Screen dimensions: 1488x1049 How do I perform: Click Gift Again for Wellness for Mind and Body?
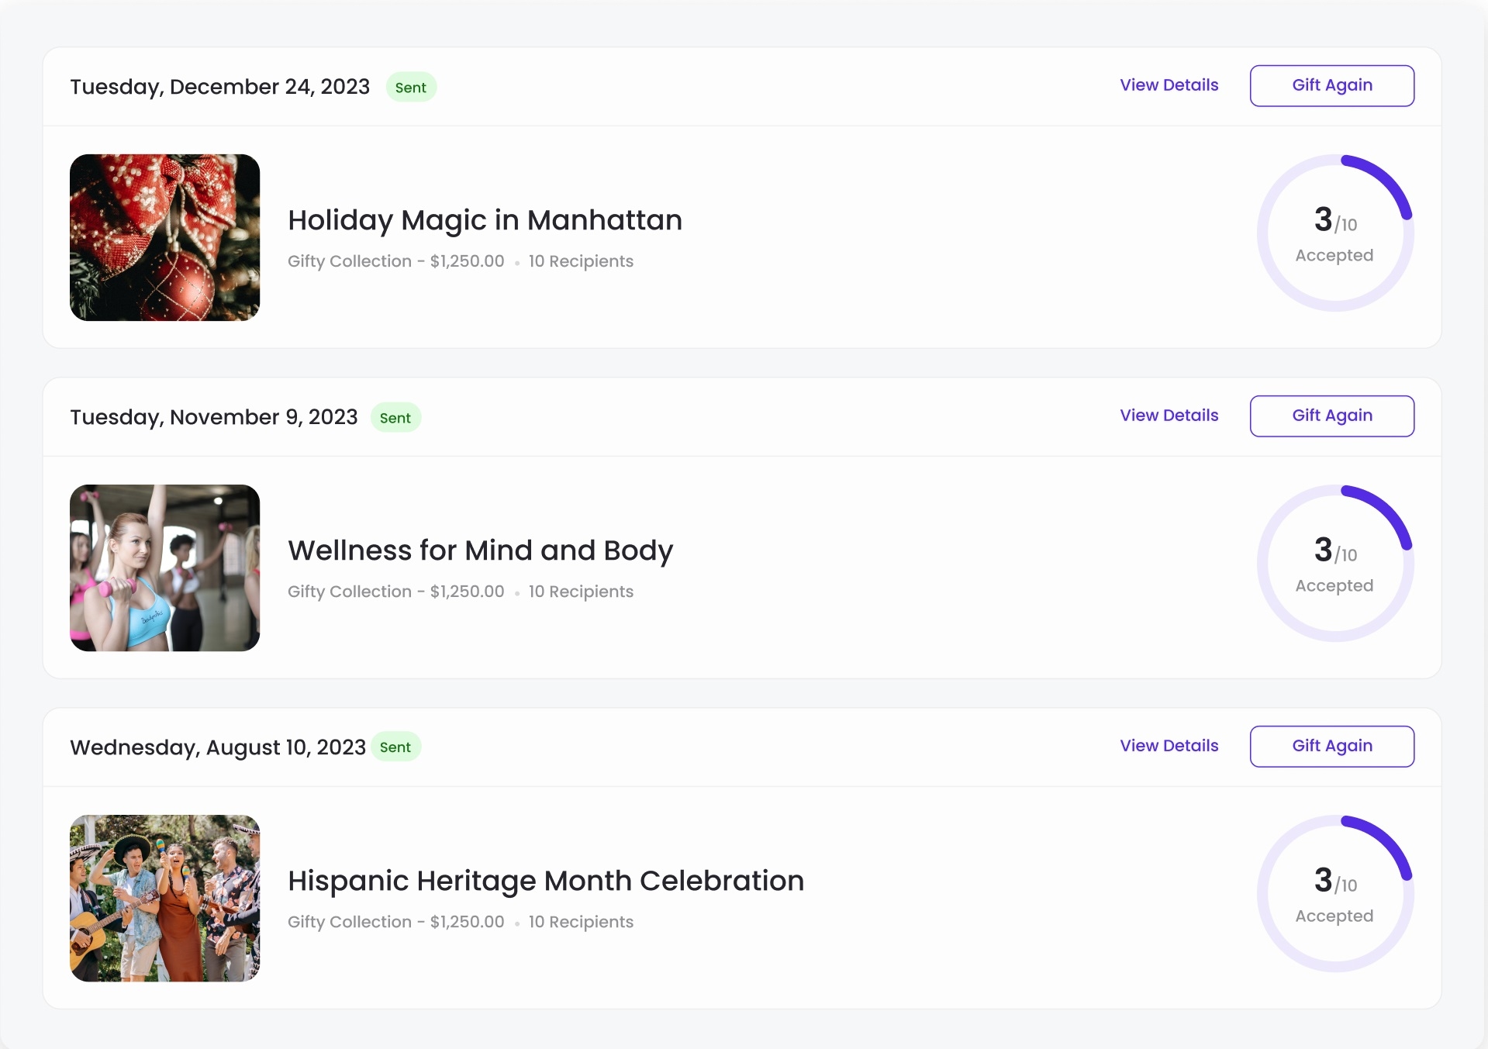click(x=1331, y=416)
